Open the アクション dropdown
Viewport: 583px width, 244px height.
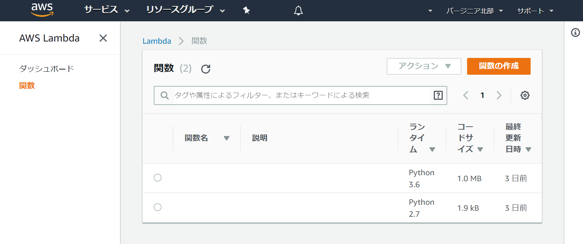pos(423,66)
